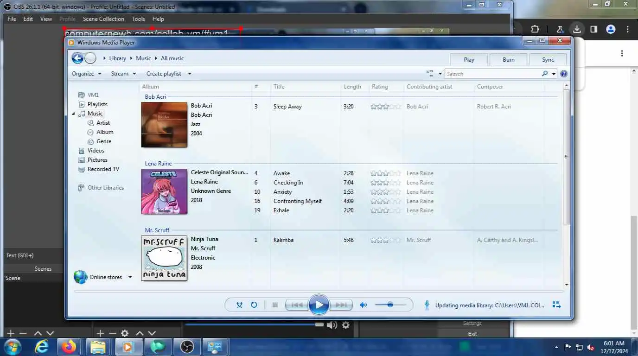Image resolution: width=638 pixels, height=356 pixels.
Task: Click the Stop playback button
Action: point(275,305)
